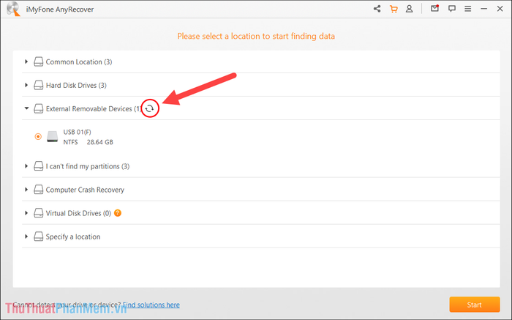Open the shopping cart purchase icon
Image resolution: width=512 pixels, height=320 pixels.
point(394,9)
